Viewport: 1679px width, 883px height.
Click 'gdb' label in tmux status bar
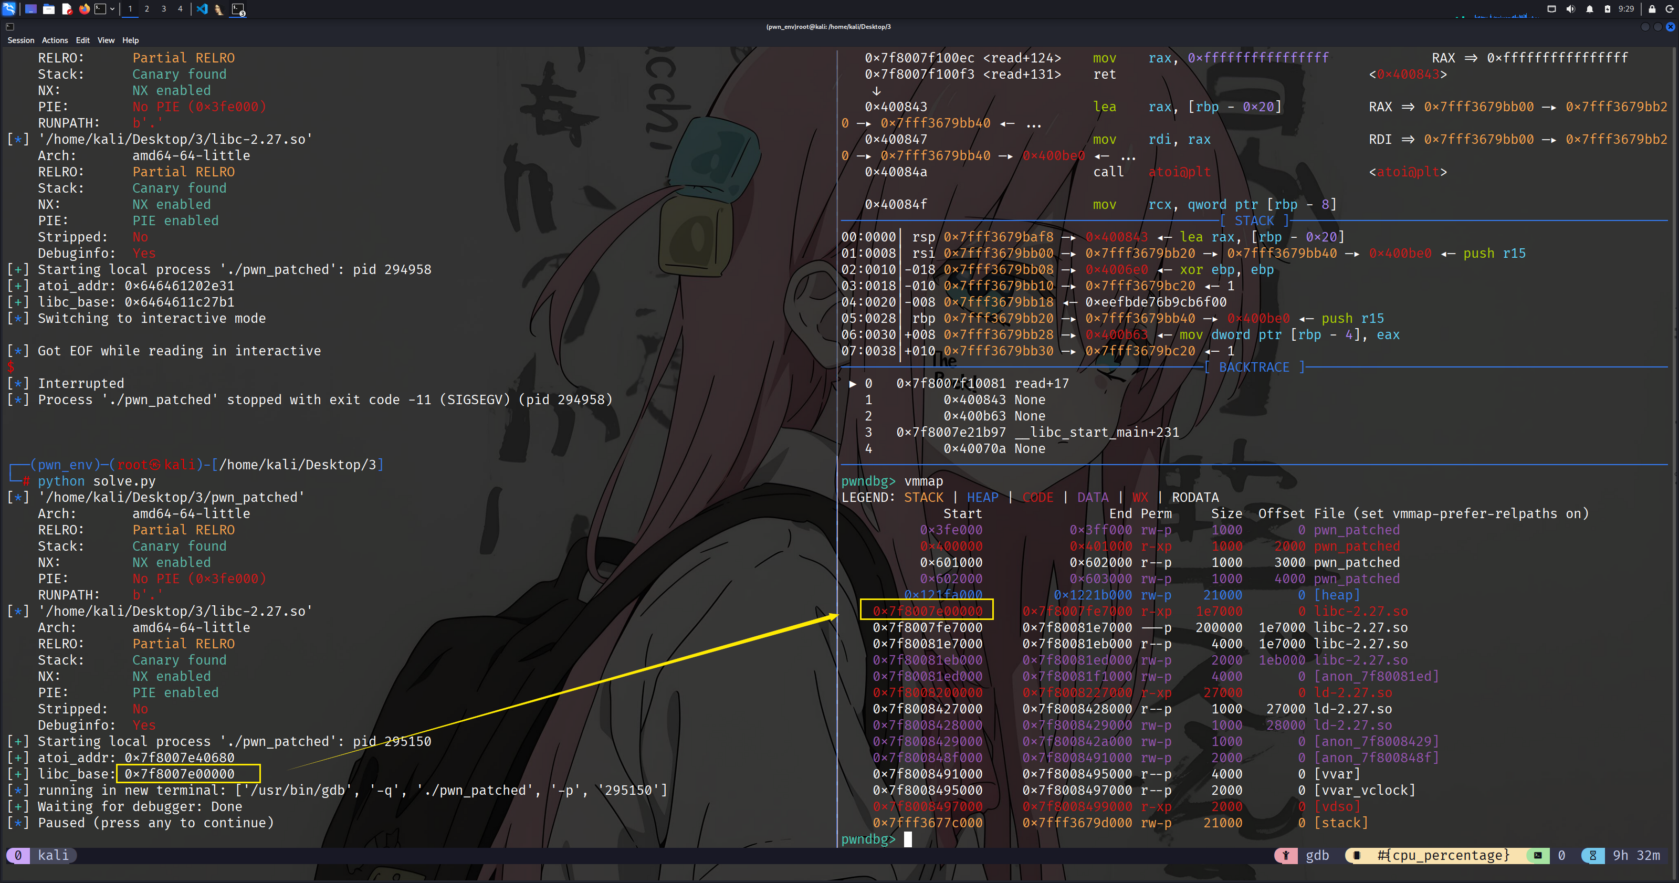click(1317, 856)
